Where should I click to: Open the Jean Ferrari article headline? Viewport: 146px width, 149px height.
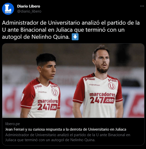(66, 129)
